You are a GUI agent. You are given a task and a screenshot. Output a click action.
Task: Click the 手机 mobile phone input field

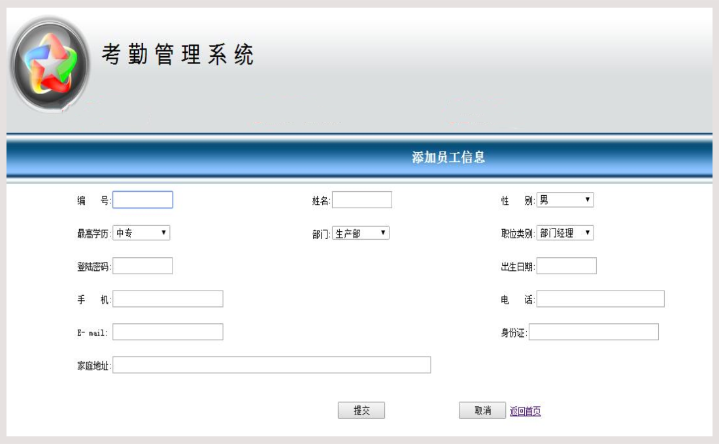pyautogui.click(x=168, y=299)
